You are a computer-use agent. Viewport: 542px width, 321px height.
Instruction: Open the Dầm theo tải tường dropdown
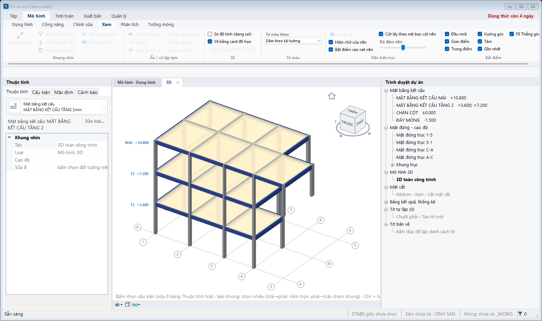[293, 41]
